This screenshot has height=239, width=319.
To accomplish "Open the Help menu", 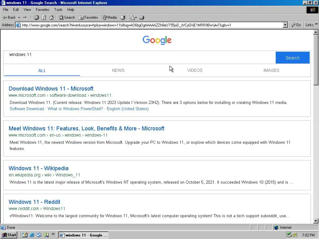I will point(71,10).
